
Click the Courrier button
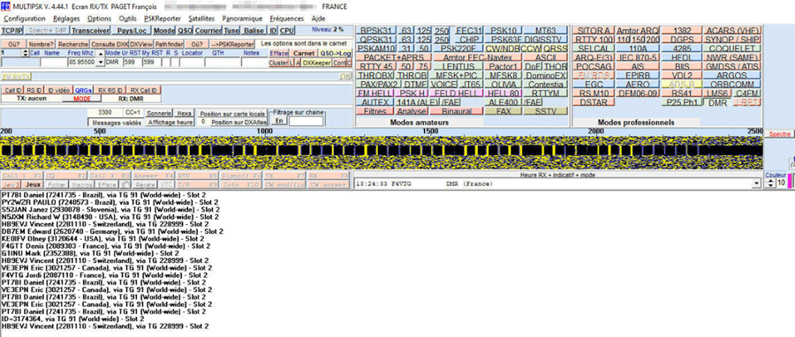[208, 30]
